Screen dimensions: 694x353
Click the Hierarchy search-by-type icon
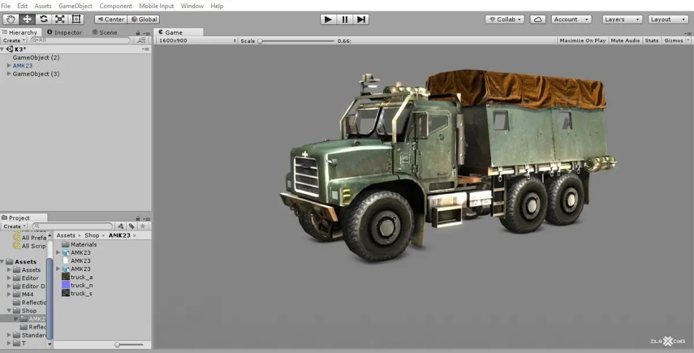141,40
